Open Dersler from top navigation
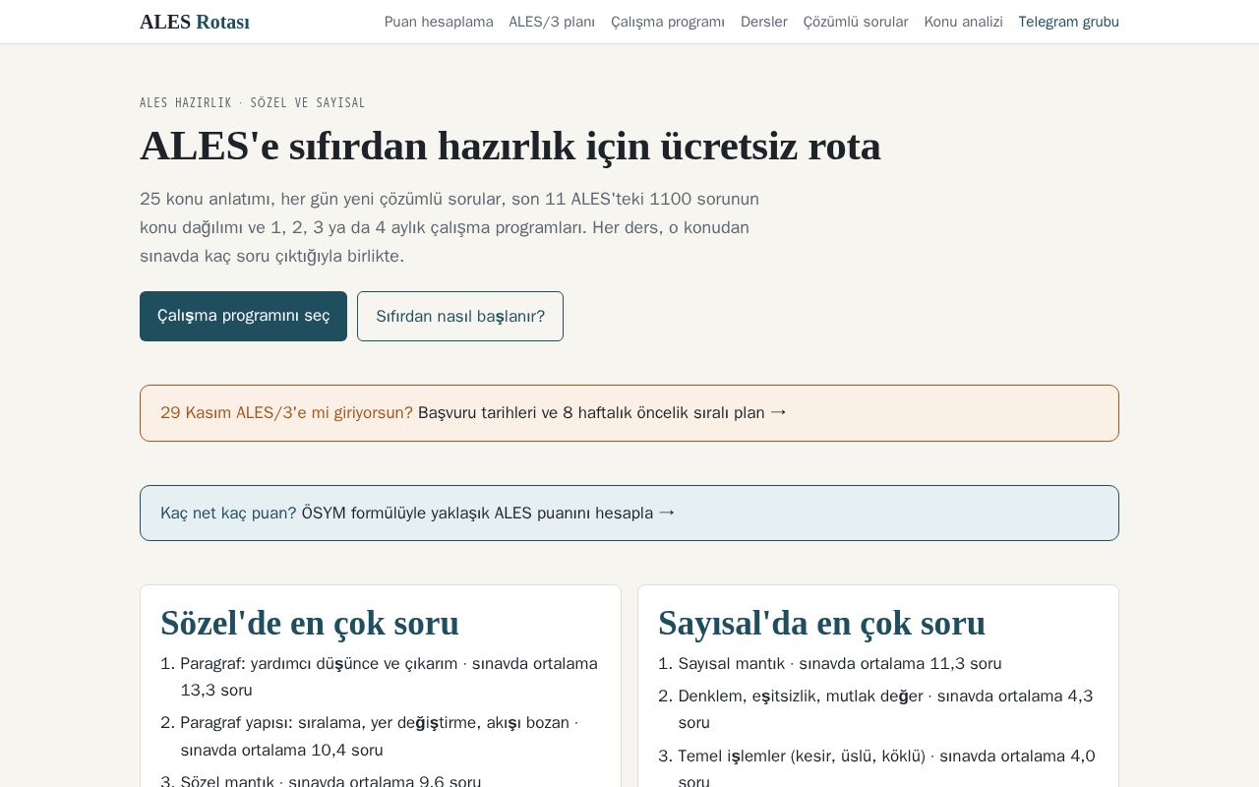The height and width of the screenshot is (787, 1259). click(x=764, y=22)
